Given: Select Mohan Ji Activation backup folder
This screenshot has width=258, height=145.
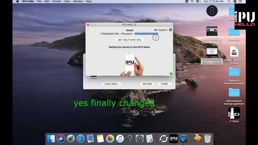Looking at the screenshot, I should [x=234, y=72].
